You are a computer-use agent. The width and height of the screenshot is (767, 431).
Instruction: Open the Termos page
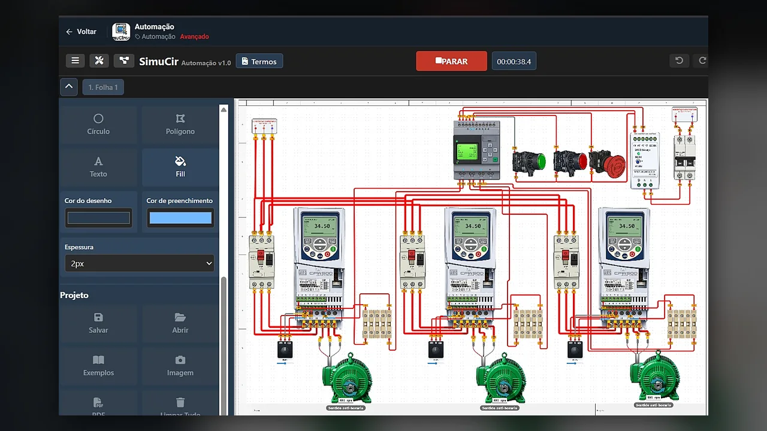click(259, 61)
